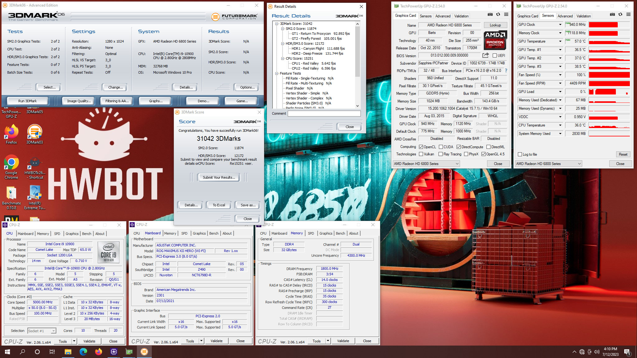This screenshot has width=637, height=358.
Task: Open the GPU Clock sensor dropdown arrow
Action: tap(560, 25)
